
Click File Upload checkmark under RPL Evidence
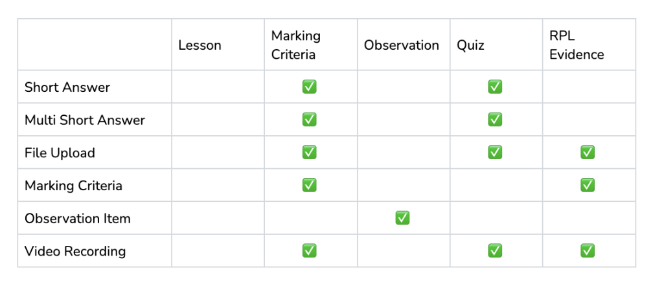click(588, 153)
